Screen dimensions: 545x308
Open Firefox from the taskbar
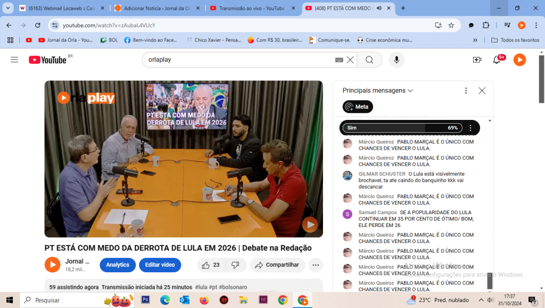[x=204, y=299]
